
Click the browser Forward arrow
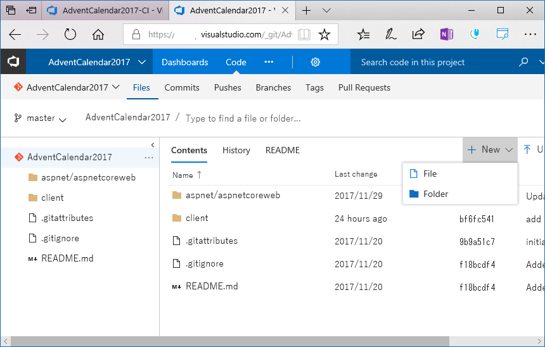[42, 34]
